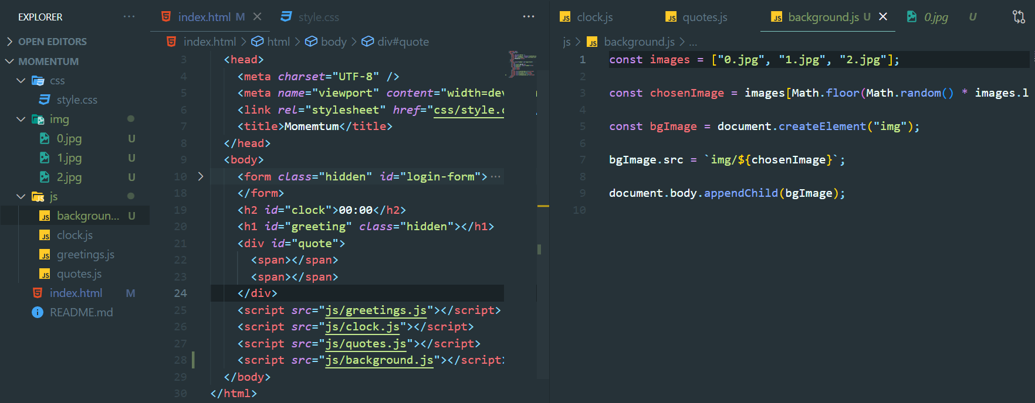Follow the js/background.js script link
This screenshot has height=403, width=1035.
coord(380,360)
